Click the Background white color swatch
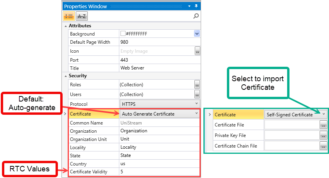Screen dimensions: 329x178 (x=123, y=34)
